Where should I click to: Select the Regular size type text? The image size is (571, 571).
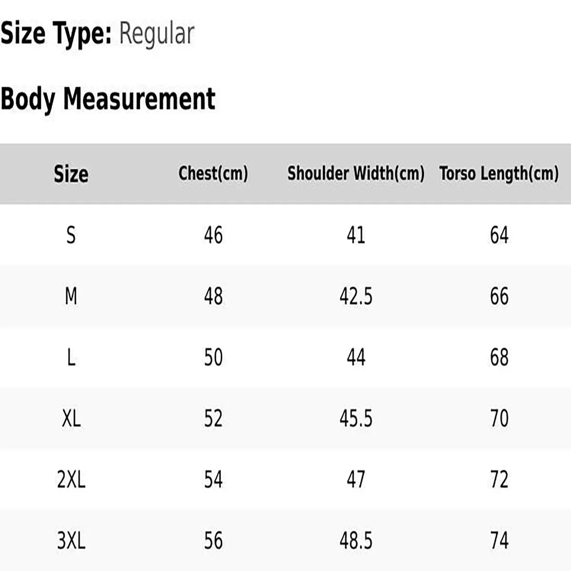click(157, 34)
